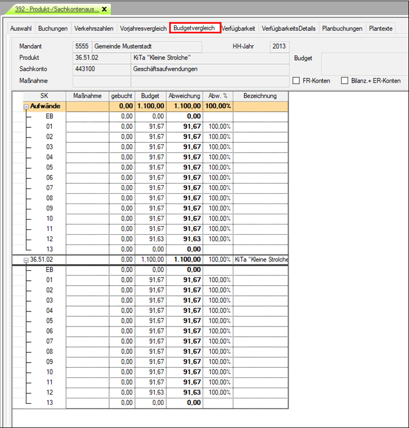
Task: Select the Budgetvergleich tab
Action: click(194, 28)
